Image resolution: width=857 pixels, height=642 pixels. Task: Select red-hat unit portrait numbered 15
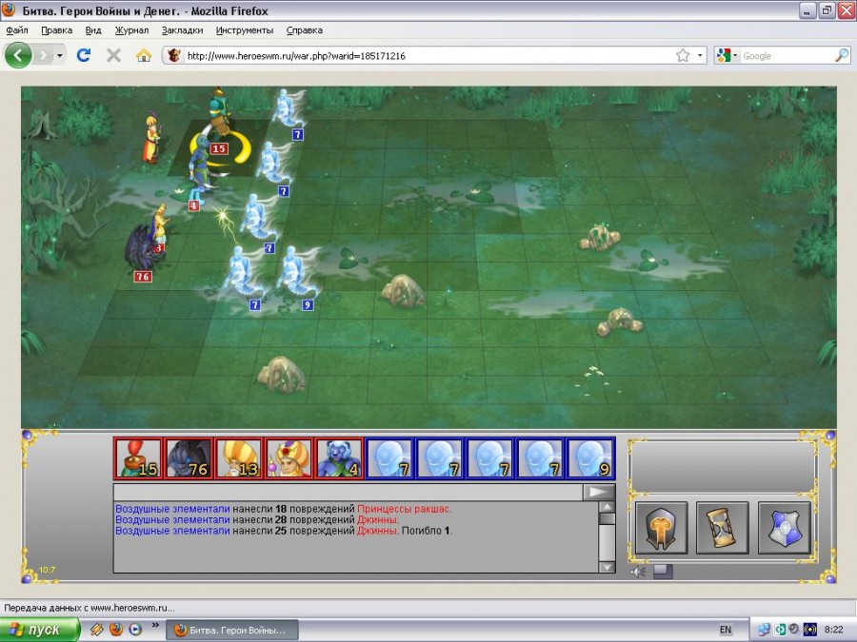pyautogui.click(x=139, y=458)
